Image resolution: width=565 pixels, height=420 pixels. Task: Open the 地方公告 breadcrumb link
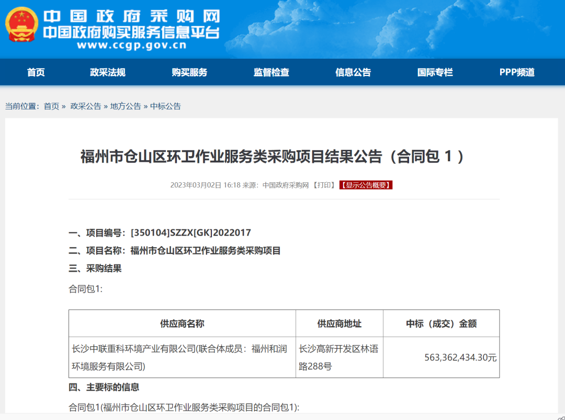126,106
